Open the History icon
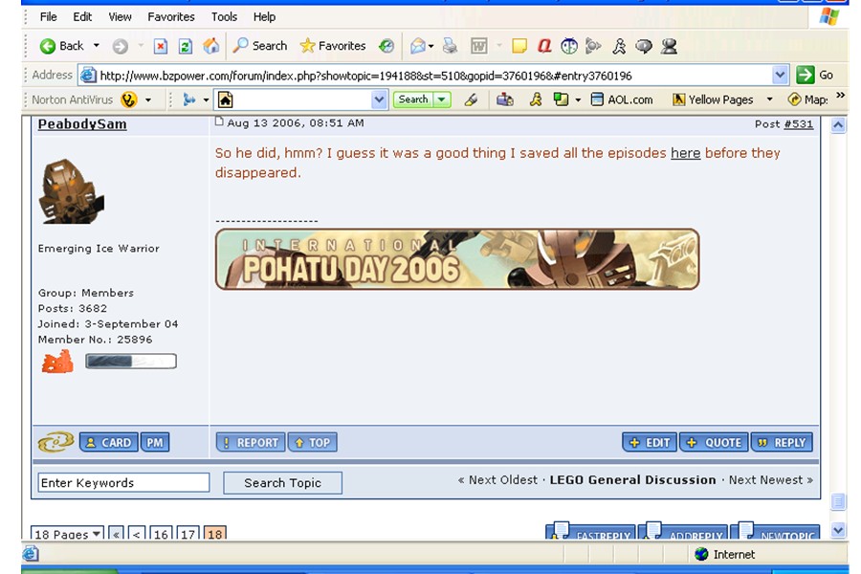The image size is (861, 574). tap(386, 46)
